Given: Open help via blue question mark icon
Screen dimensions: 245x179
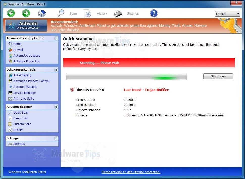Looking at the screenshot, I should [x=154, y=13].
